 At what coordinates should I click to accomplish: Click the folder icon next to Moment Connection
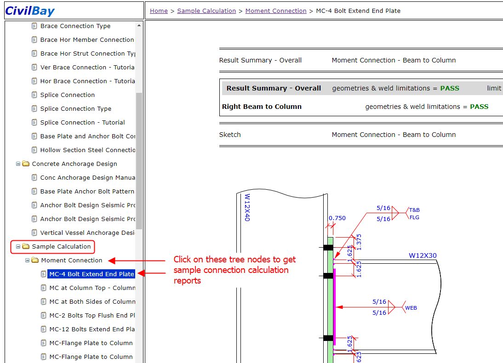pos(35,261)
